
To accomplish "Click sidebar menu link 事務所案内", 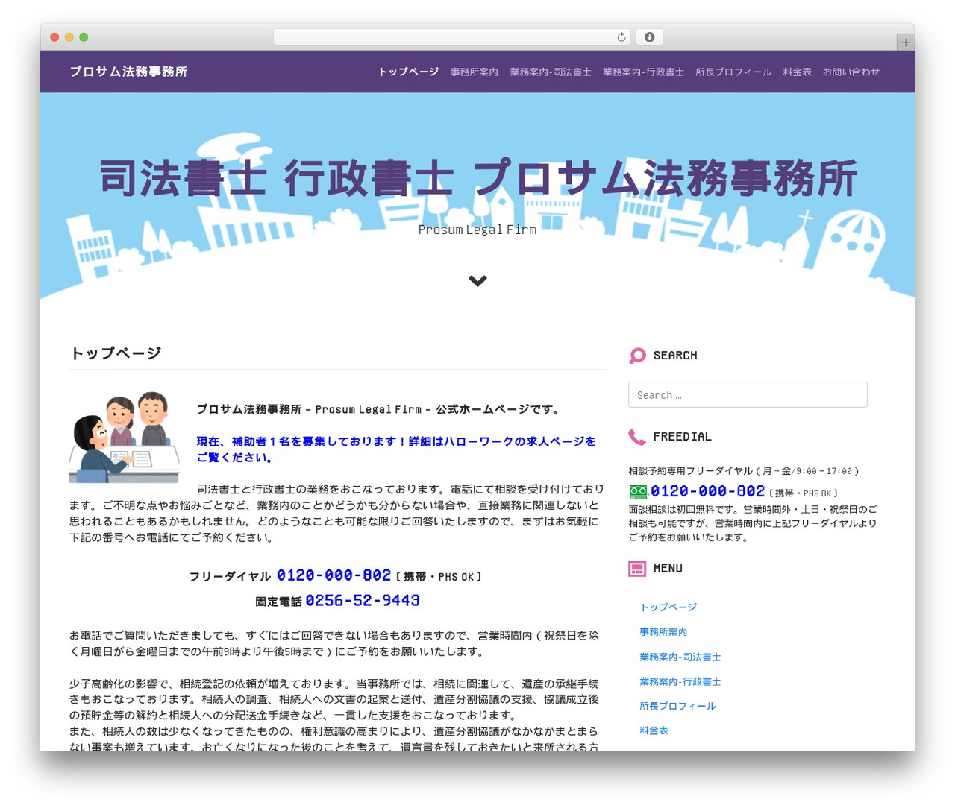I will (663, 631).
